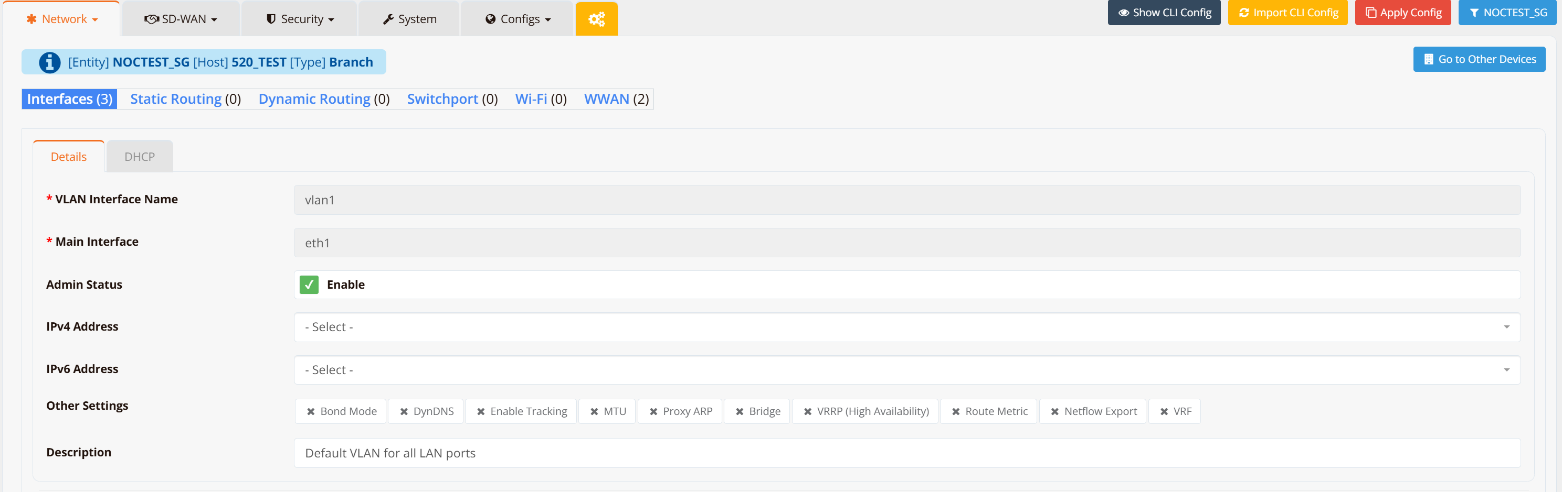Click the filter icon beside NOCTEST_SG

1474,13
